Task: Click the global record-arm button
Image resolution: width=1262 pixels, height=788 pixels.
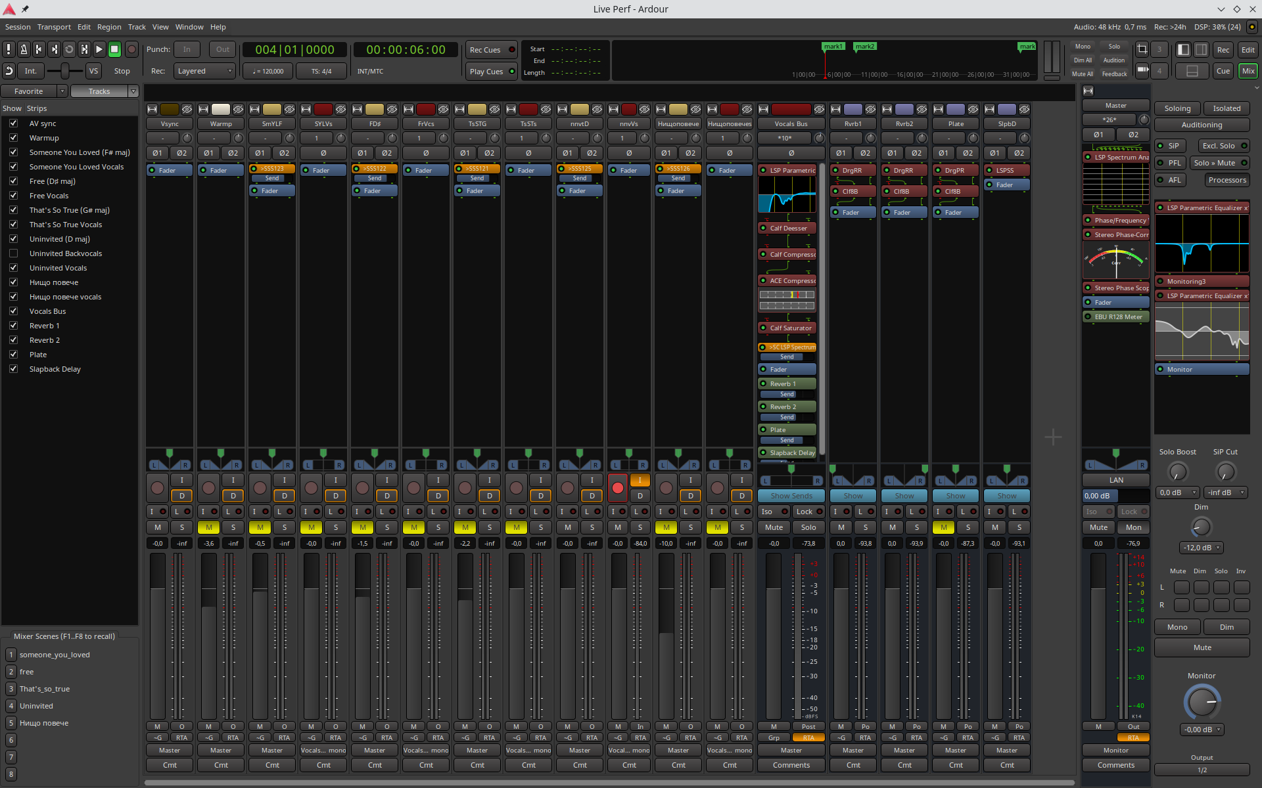Action: pyautogui.click(x=131, y=49)
